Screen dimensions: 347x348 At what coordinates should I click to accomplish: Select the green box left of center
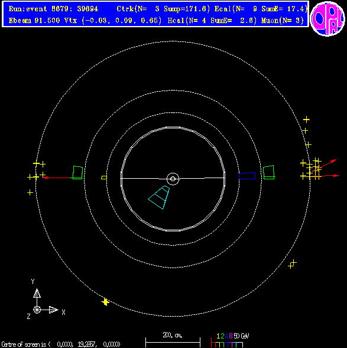[x=78, y=172]
